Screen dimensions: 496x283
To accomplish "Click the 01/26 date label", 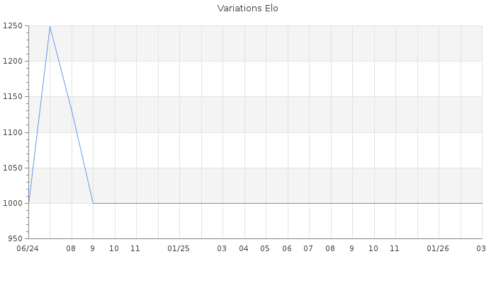I will click(439, 248).
